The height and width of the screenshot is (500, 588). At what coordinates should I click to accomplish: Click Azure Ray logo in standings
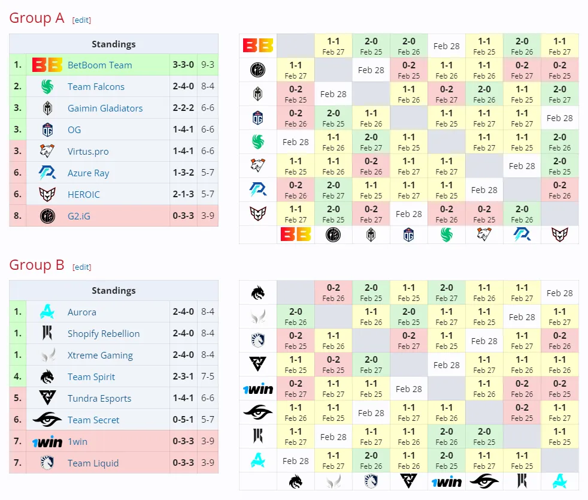pos(47,173)
